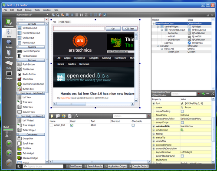Open the Help menu

click(56, 10)
